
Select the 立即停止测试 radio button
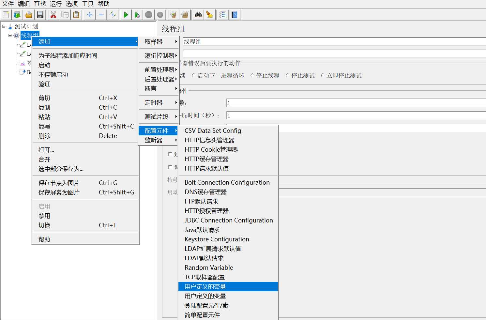[x=323, y=75]
